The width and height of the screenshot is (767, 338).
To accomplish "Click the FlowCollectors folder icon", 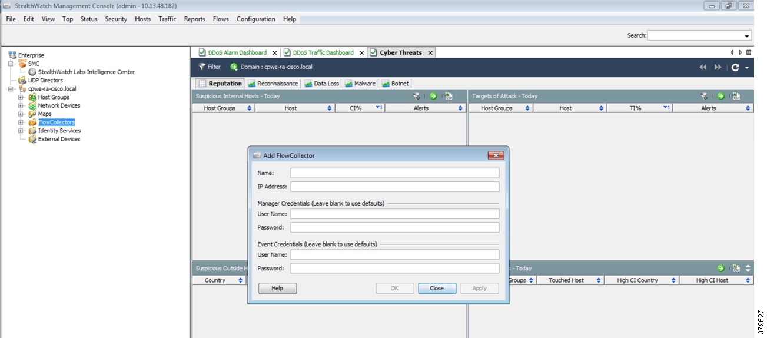I will click(x=32, y=122).
